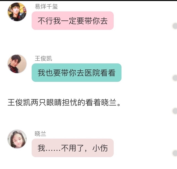Screen dimensions: 177x169
Task: Open comment dot next to the narration line
Action: [x=175, y=111]
